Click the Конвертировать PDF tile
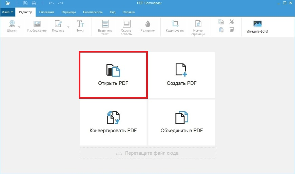 click(x=113, y=122)
